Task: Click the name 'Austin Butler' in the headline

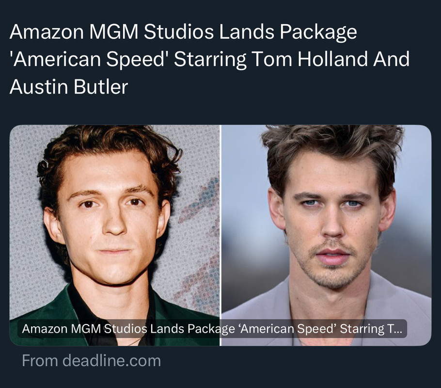Action: click(x=69, y=86)
